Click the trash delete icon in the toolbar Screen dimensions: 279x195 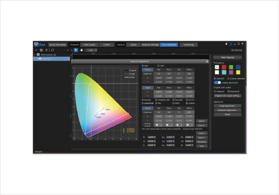tap(46, 50)
